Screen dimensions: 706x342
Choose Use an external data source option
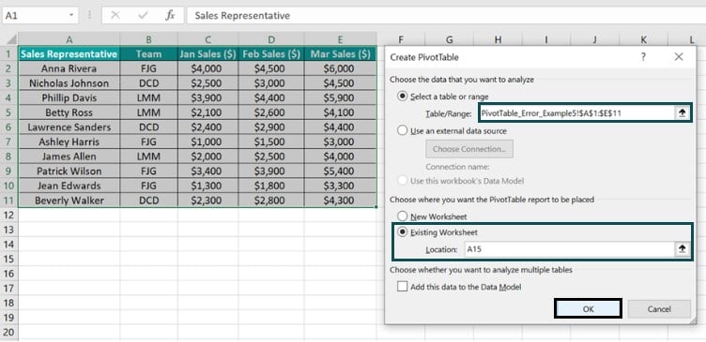(403, 131)
